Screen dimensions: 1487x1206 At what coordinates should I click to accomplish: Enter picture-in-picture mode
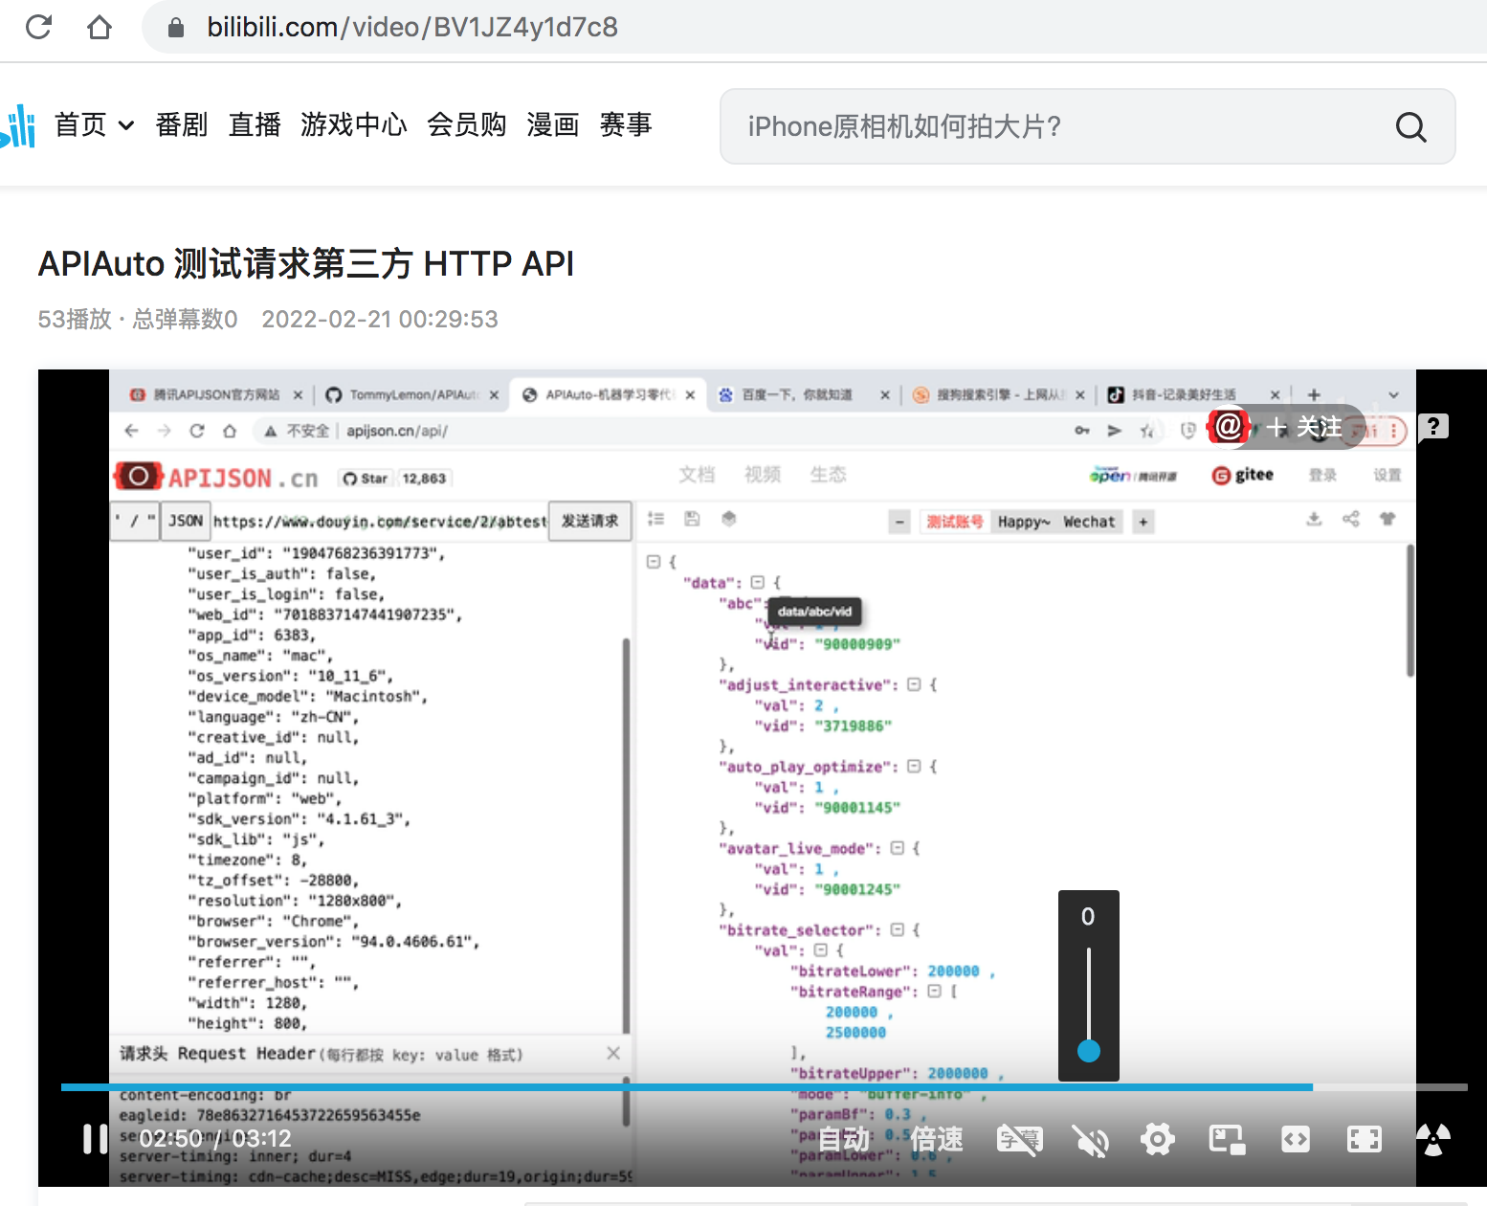(1227, 1139)
